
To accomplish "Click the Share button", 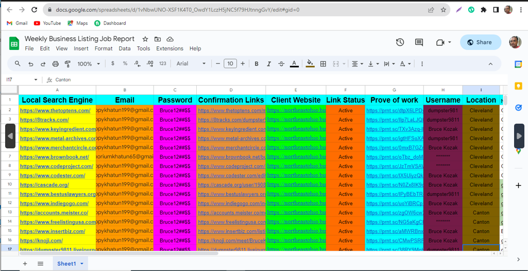I will click(x=480, y=42).
